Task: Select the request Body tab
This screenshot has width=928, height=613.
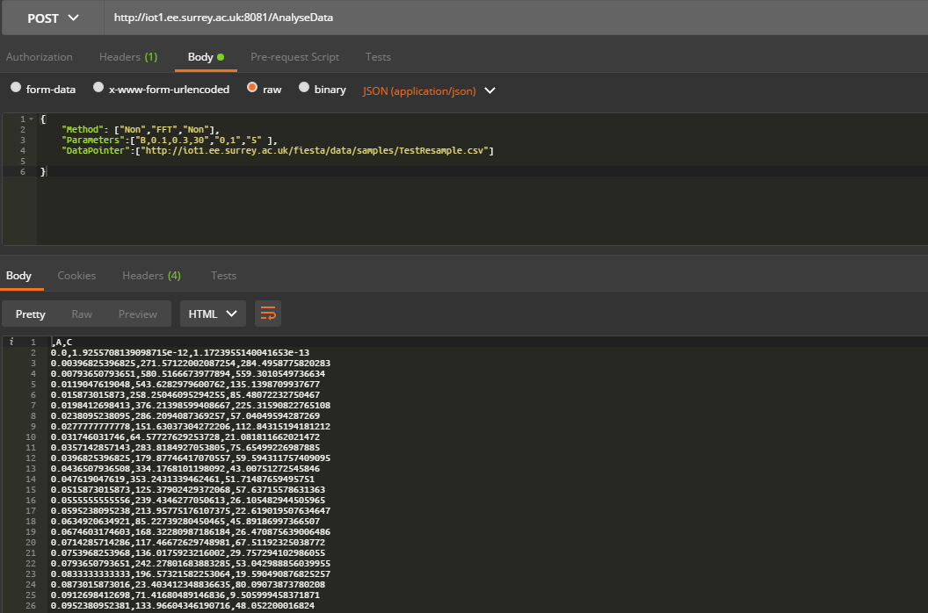Action: (206, 57)
